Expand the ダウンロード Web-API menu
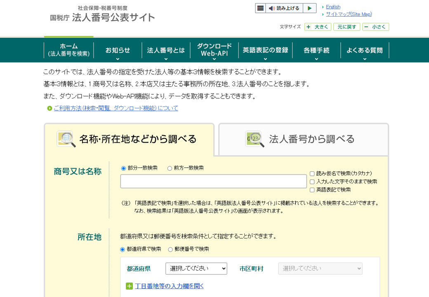429x297 pixels. (x=214, y=50)
